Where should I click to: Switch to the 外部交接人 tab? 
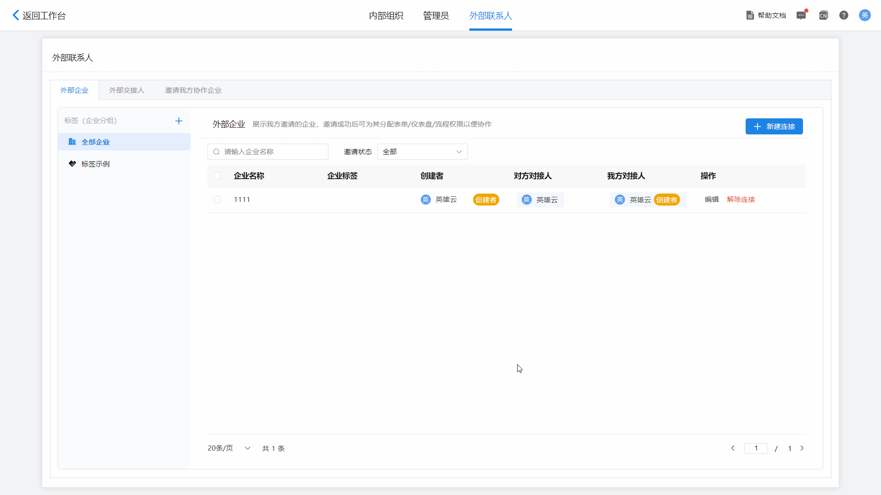click(x=127, y=90)
